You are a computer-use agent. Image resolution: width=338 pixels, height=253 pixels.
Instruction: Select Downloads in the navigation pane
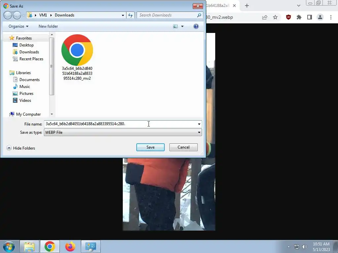29,52
